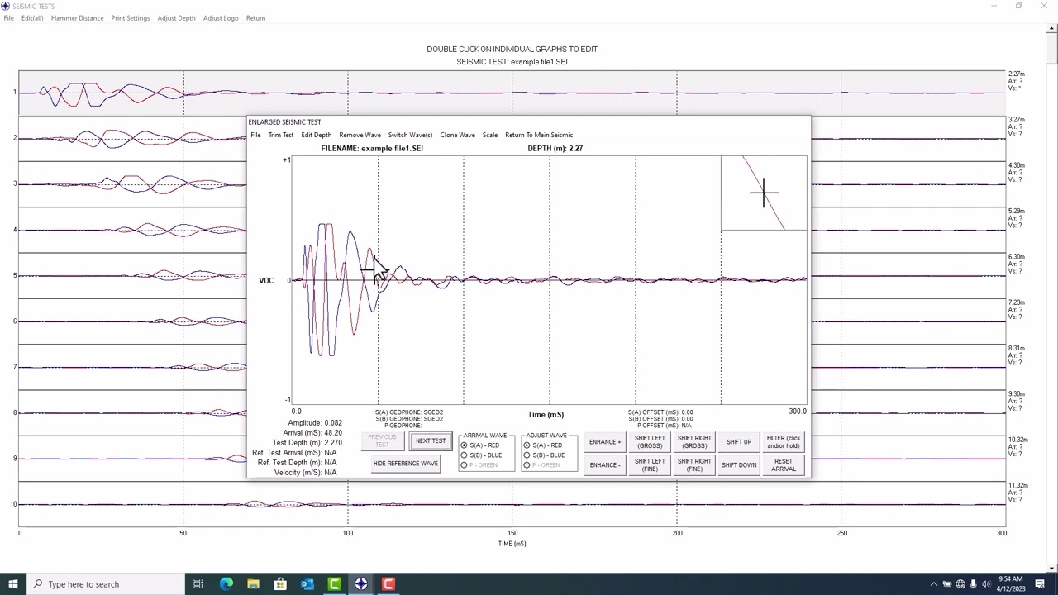This screenshot has height=595, width=1058.
Task: Click RESET ARRIVAL button
Action: click(x=784, y=465)
